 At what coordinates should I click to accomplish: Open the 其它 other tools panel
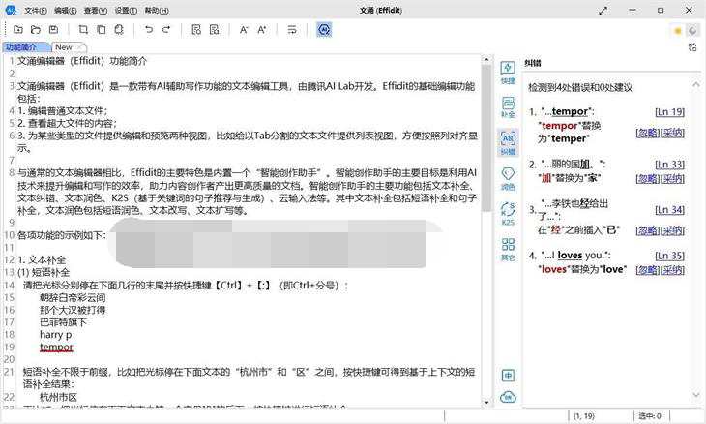pyautogui.click(x=508, y=250)
